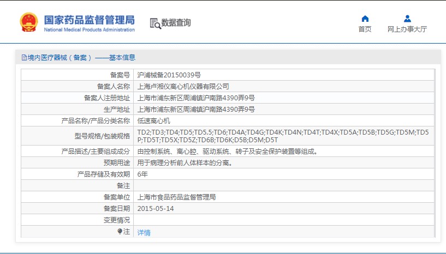Click the 预期用途 row label
Viewport: 446px width, 254px height.
pos(117,163)
